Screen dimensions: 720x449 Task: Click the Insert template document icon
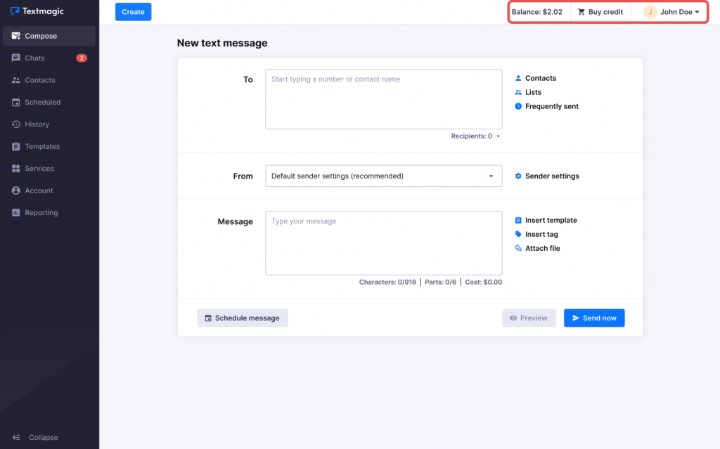(x=518, y=221)
